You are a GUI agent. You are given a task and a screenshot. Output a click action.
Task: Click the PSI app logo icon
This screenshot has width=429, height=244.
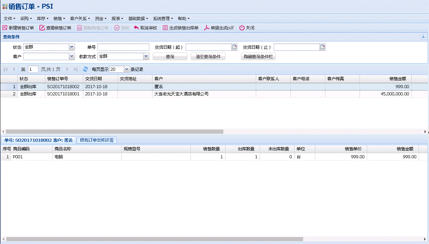click(5, 7)
